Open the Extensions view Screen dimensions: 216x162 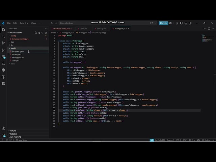[x=3, y=57]
